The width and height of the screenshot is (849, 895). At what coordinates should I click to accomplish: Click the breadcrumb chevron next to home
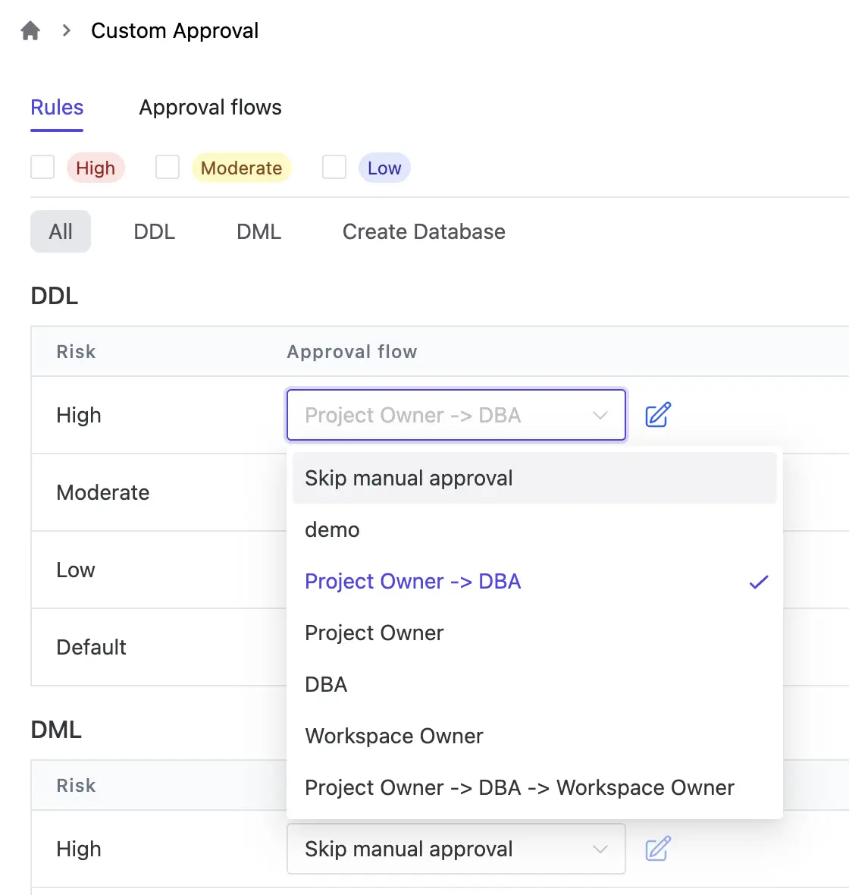(x=65, y=30)
